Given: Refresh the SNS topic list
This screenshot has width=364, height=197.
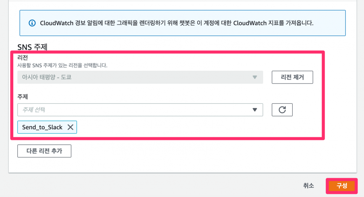Looking at the screenshot, I should (282, 110).
